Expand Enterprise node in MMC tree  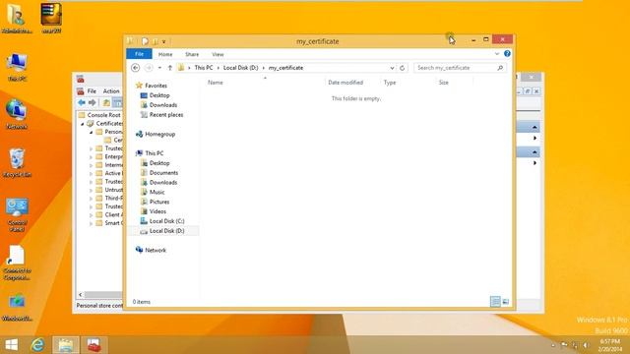[x=92, y=157]
